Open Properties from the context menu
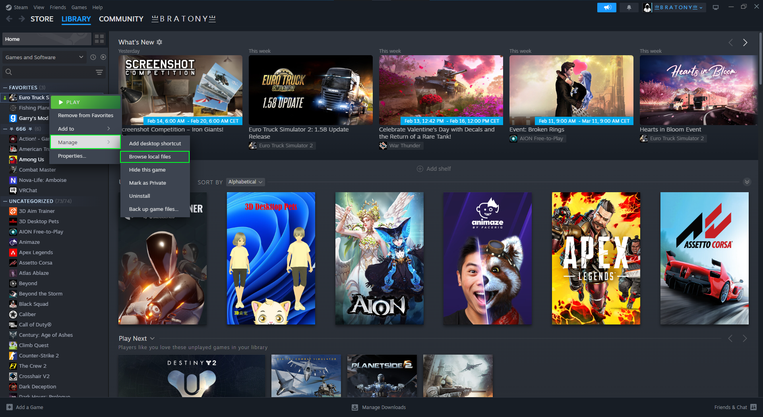763x417 pixels. [x=85, y=156]
